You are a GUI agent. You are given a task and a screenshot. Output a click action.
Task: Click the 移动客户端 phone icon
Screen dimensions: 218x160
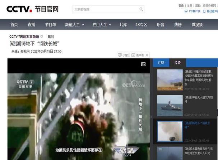tap(204, 11)
